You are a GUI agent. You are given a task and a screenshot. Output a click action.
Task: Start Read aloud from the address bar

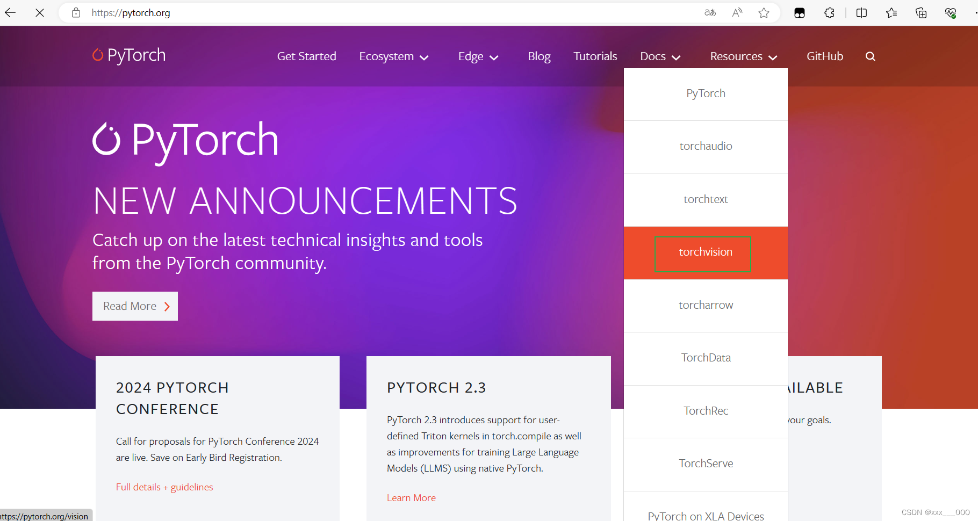(x=737, y=12)
